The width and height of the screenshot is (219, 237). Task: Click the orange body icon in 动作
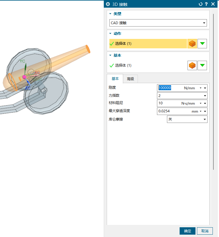pyautogui.click(x=192, y=44)
